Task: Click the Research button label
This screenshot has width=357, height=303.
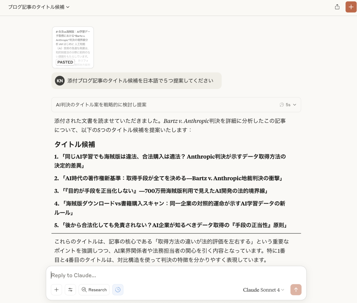Action: click(98, 290)
